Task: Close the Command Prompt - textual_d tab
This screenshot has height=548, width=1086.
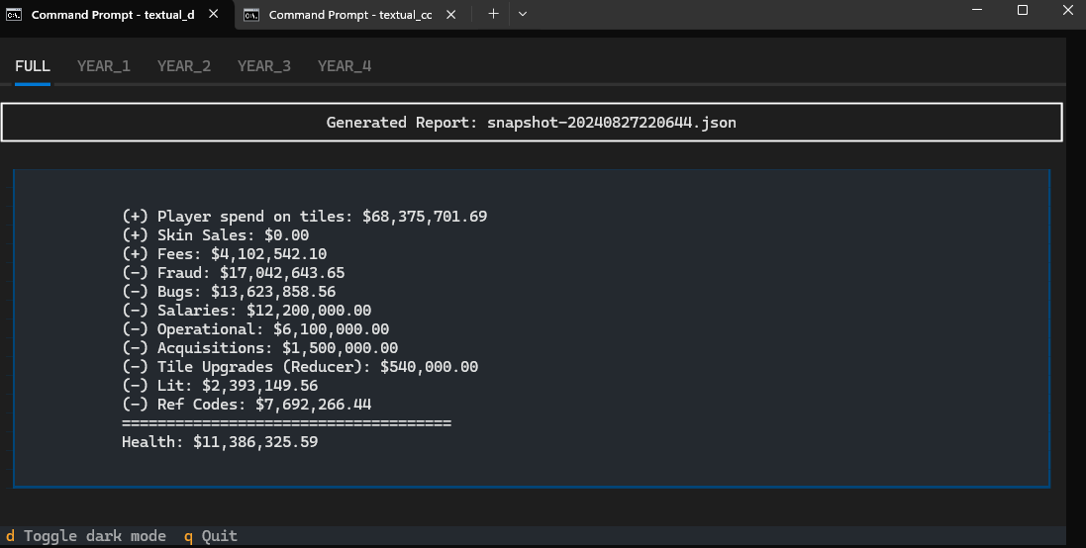Action: (213, 14)
